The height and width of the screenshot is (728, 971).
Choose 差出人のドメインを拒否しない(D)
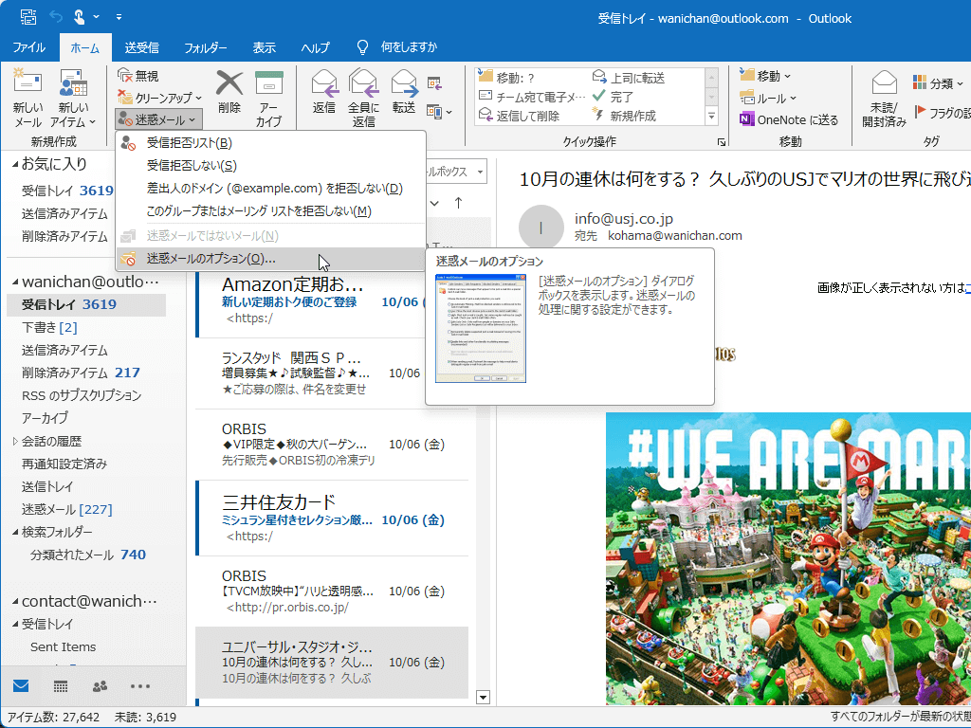click(270, 189)
